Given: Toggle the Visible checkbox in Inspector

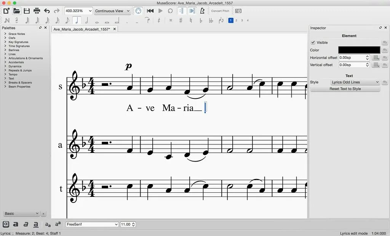Looking at the screenshot, I should click(313, 43).
